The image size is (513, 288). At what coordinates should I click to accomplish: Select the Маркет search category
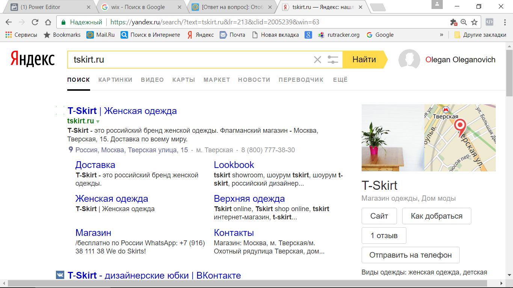(x=217, y=79)
